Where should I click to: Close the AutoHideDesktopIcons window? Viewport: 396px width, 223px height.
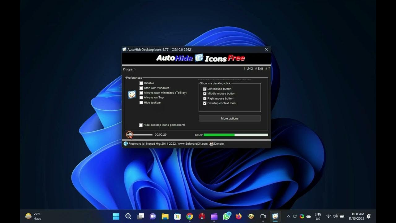(x=266, y=49)
